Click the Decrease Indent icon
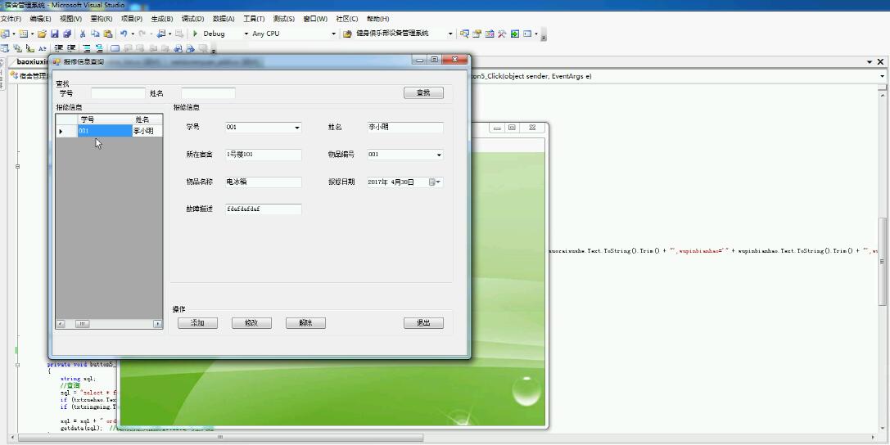The height and width of the screenshot is (445, 890). (x=58, y=48)
